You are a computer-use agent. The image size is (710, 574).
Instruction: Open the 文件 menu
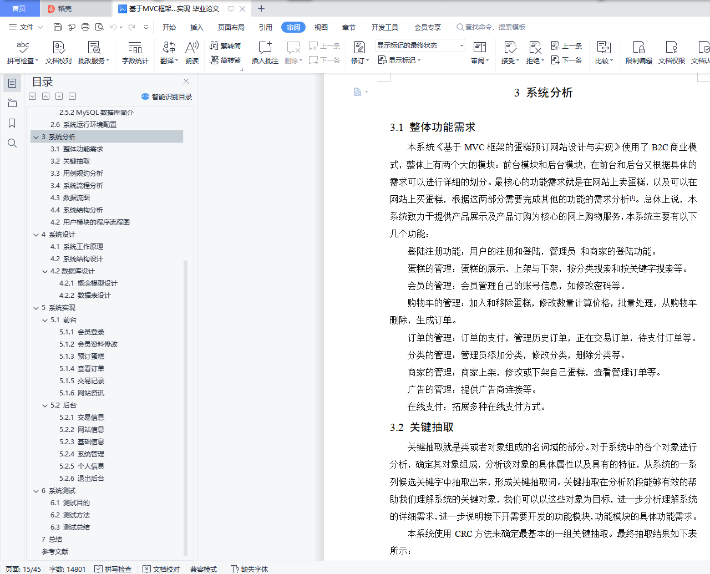click(26, 27)
